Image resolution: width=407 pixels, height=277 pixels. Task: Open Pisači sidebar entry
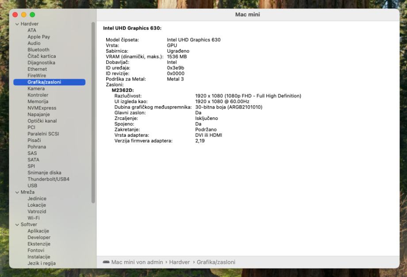coord(34,140)
